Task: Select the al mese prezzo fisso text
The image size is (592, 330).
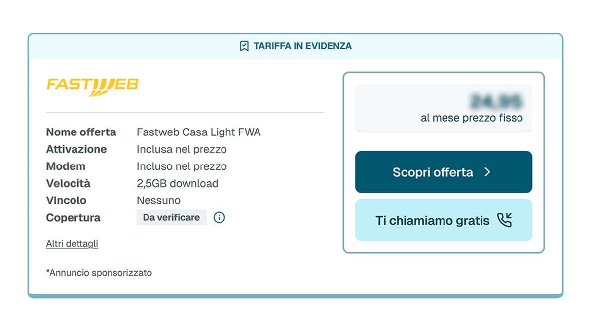Action: click(471, 118)
